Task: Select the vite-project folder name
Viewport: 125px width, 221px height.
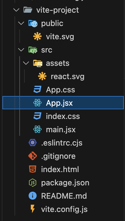Action: pyautogui.click(x=57, y=10)
